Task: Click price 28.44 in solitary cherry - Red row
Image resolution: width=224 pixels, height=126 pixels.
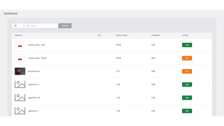Action: (x=118, y=45)
